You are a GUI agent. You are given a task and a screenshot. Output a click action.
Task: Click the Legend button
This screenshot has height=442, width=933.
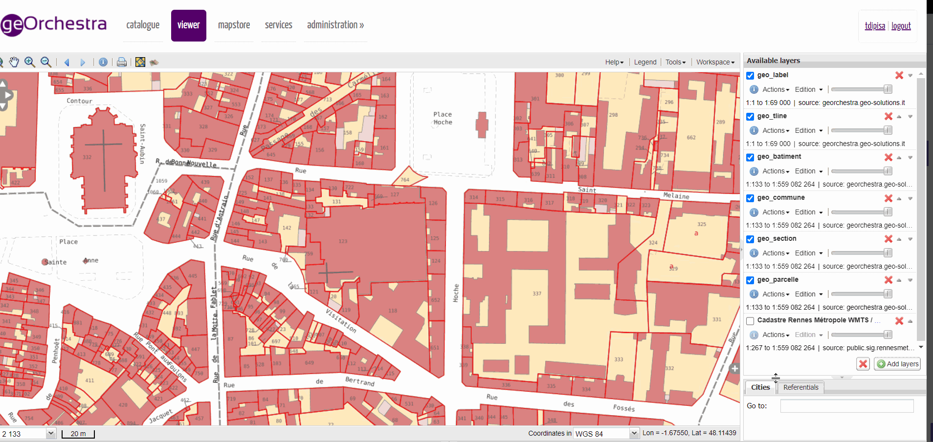(645, 62)
